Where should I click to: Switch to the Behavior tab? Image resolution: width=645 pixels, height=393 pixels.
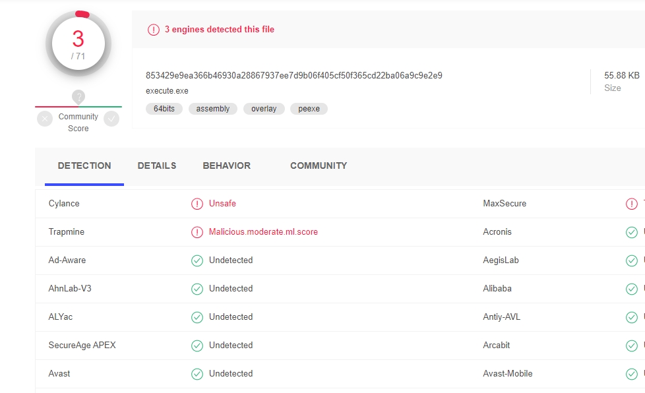coord(226,166)
